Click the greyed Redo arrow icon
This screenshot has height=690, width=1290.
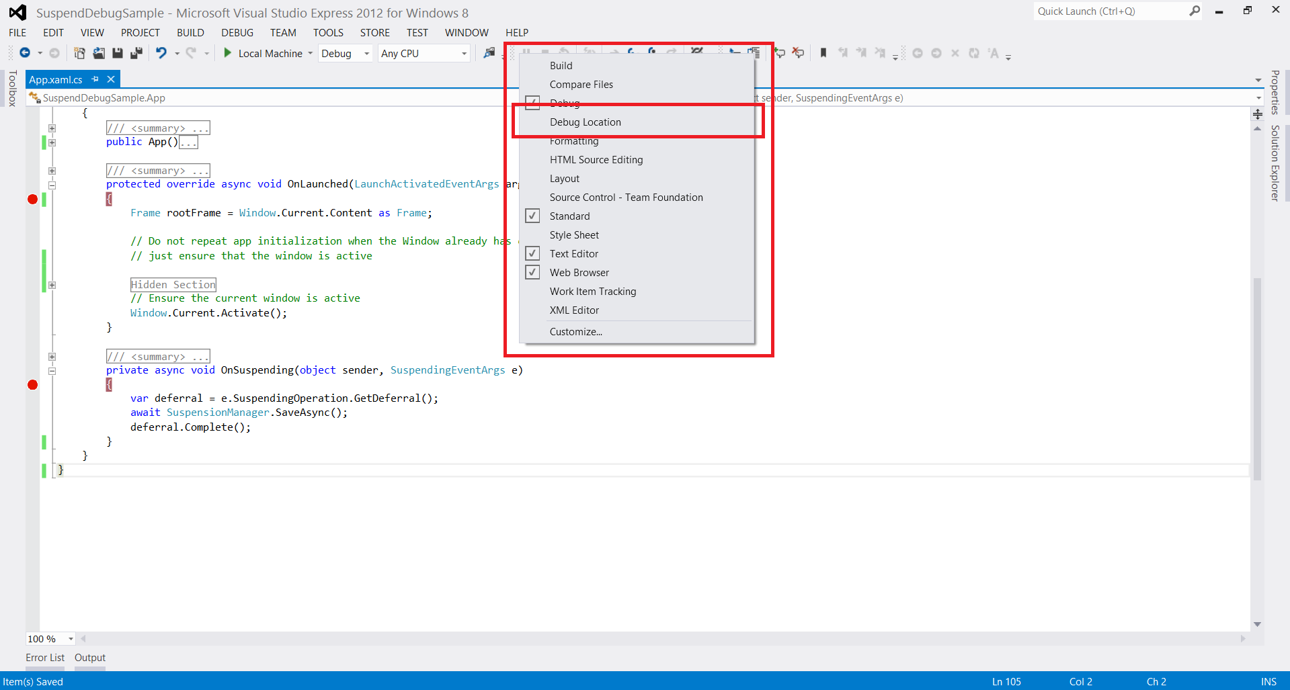pos(191,53)
